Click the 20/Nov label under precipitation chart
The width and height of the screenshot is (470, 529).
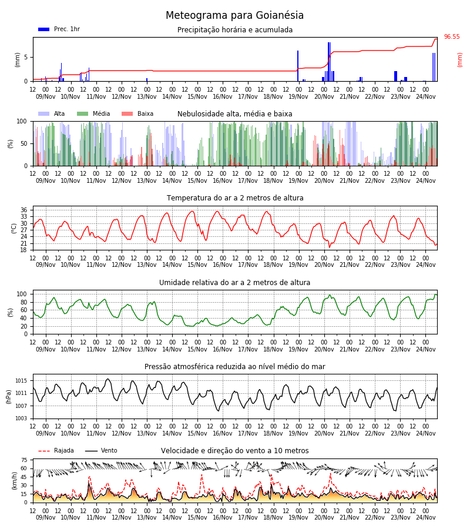[x=324, y=96]
